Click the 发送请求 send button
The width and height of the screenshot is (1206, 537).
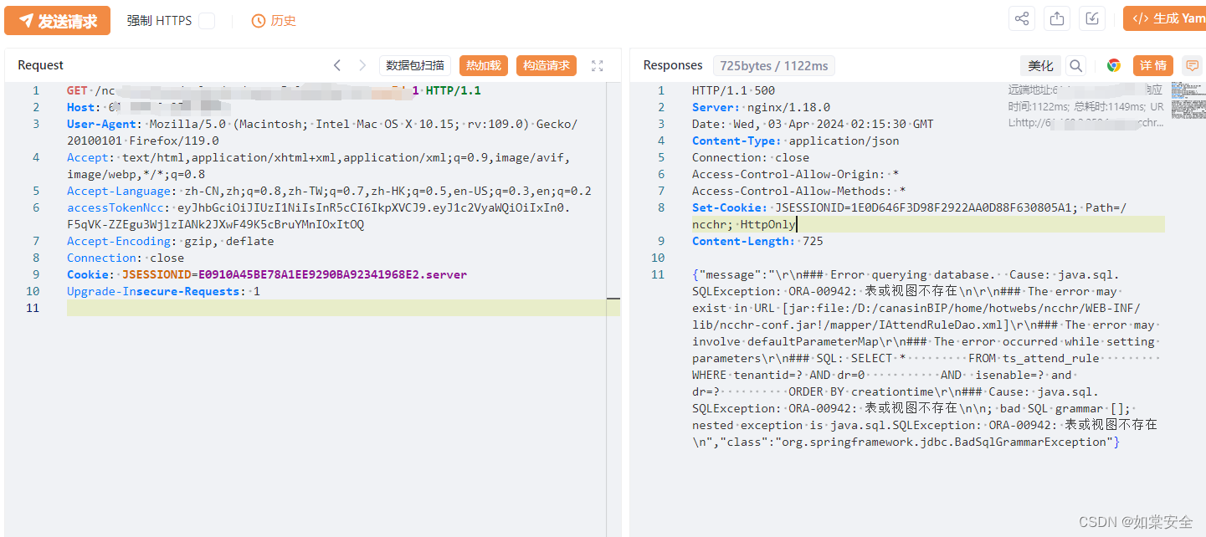pos(57,20)
